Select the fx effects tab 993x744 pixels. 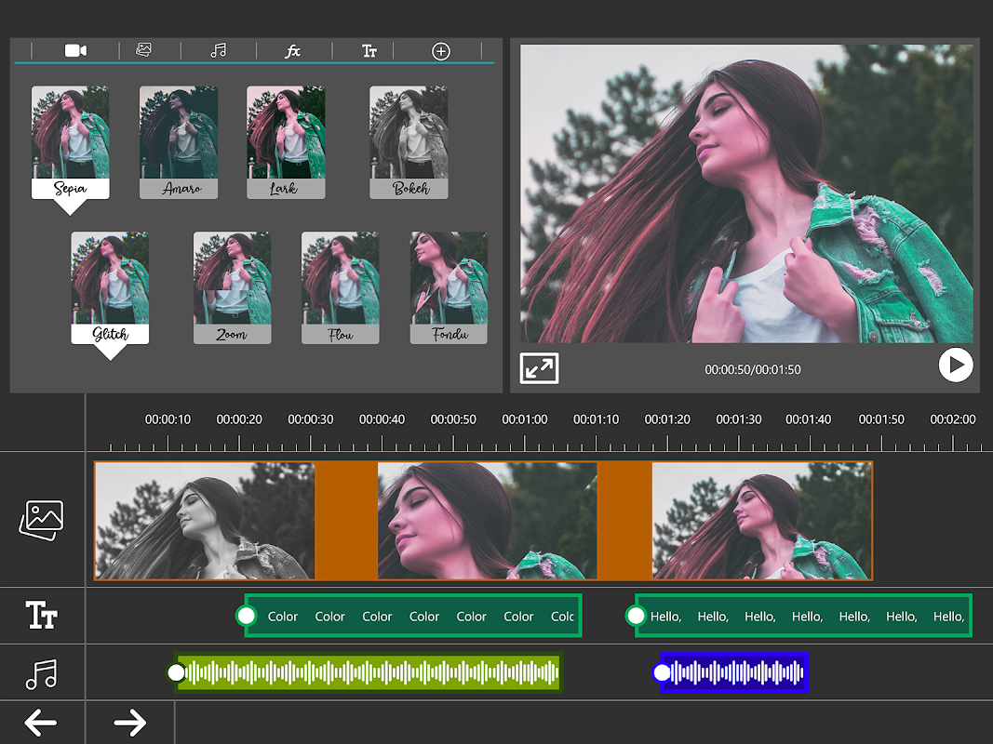(x=292, y=51)
